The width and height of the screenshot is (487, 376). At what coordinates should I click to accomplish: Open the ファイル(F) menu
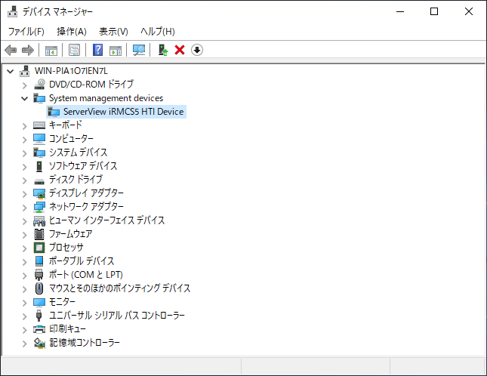click(x=26, y=32)
